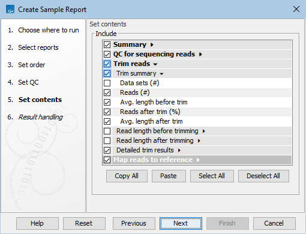Proceed with the Next button
306x234 pixels.
pyautogui.click(x=181, y=223)
